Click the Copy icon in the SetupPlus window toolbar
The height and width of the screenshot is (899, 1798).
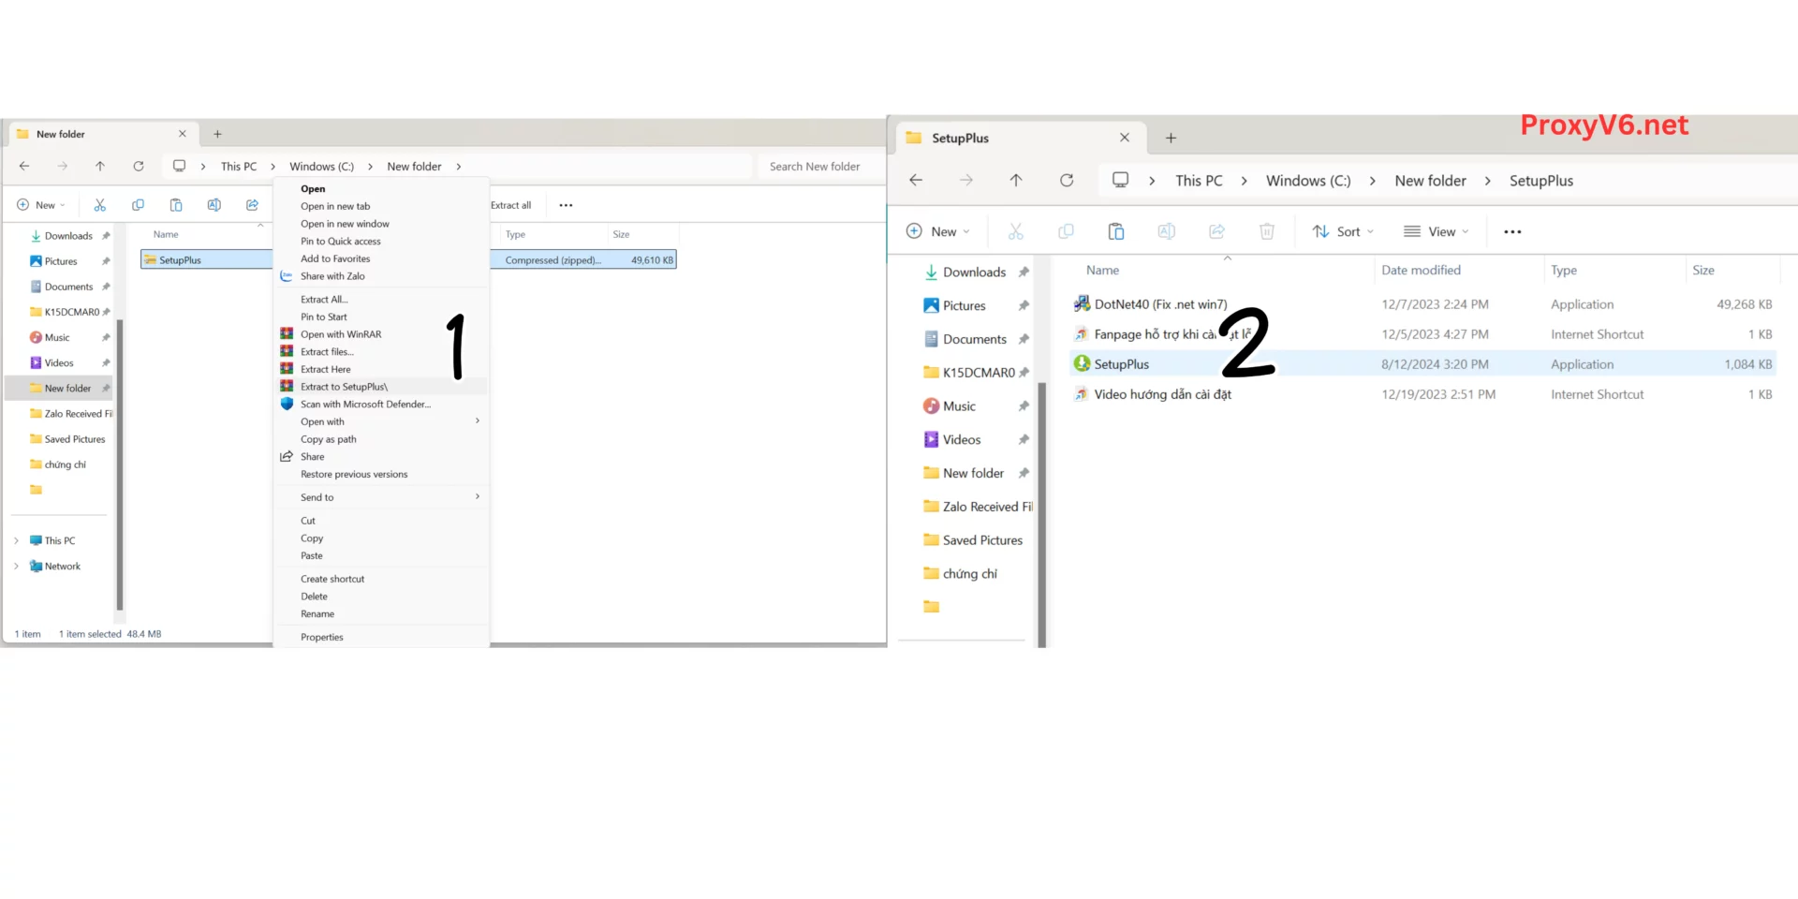[x=1066, y=231]
